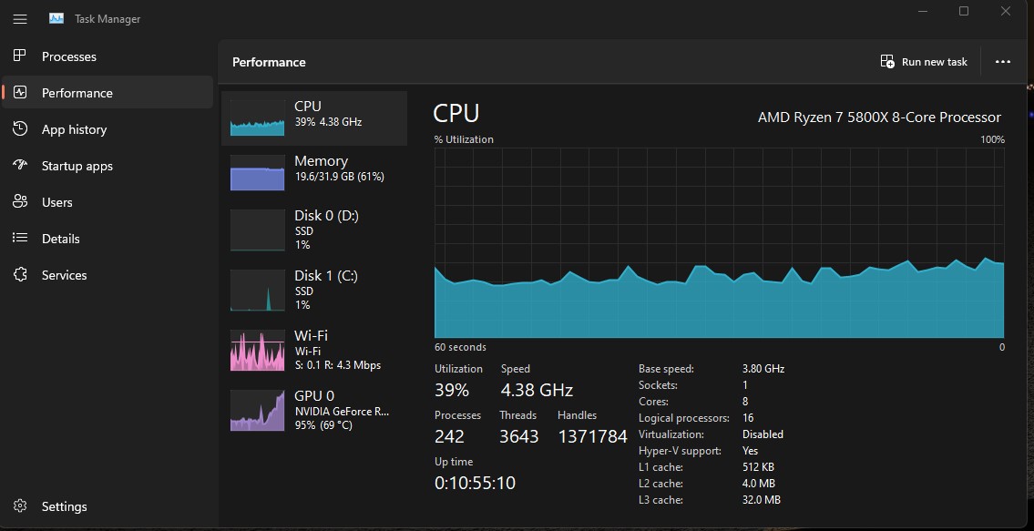Open the Services page
This screenshot has height=531, width=1034.
[x=64, y=275]
